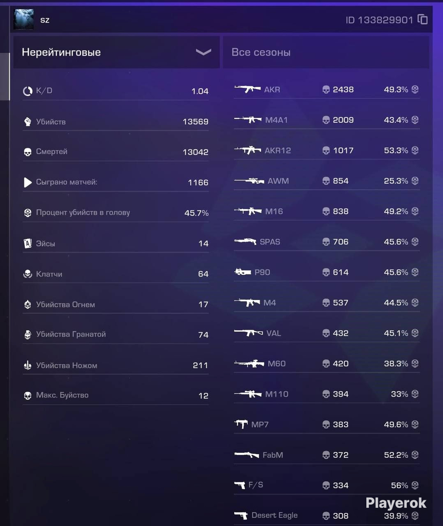
Task: Select the AWM sniper rifle icon
Action: click(x=249, y=181)
